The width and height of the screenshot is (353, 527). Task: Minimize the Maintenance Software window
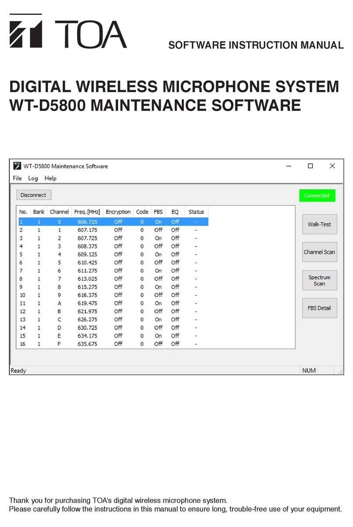coord(289,166)
